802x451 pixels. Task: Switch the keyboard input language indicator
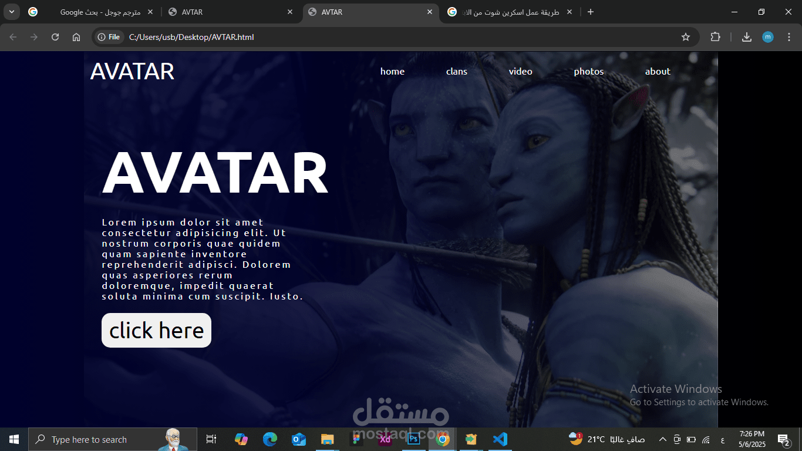pyautogui.click(x=722, y=439)
